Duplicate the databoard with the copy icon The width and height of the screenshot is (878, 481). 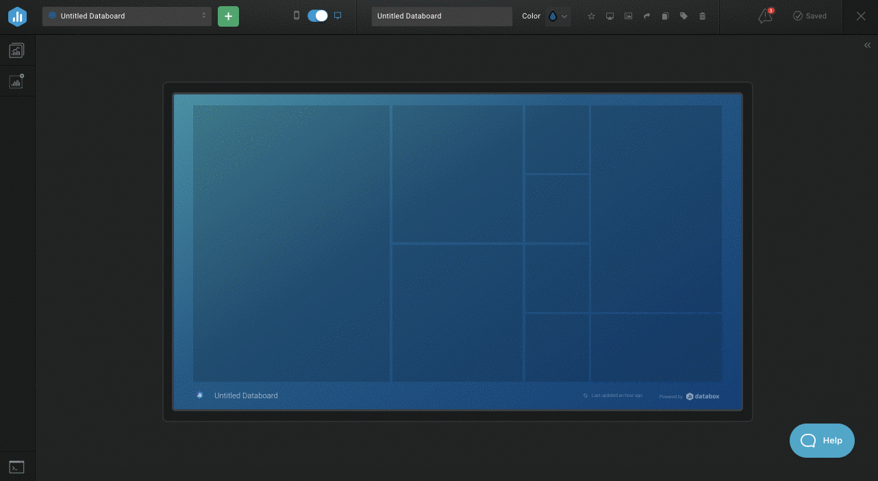point(665,16)
